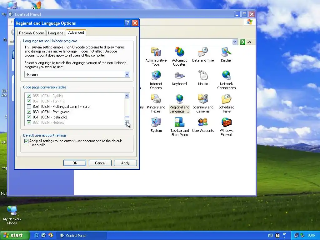Click code page list scroll down arrow
The height and width of the screenshot is (240, 320).
[x=127, y=122]
